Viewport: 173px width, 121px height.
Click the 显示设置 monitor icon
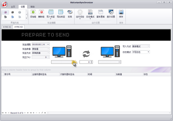(111, 12)
